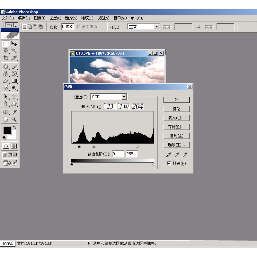
Task: Open the 文件 menu
Action: coord(8,18)
